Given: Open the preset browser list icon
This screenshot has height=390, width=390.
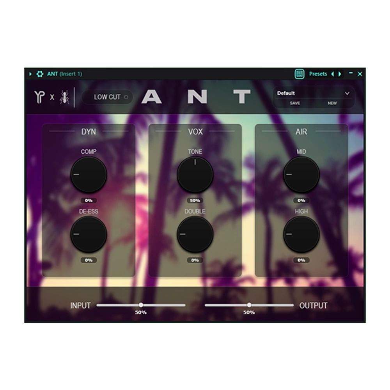Looking at the screenshot, I should pyautogui.click(x=300, y=74).
